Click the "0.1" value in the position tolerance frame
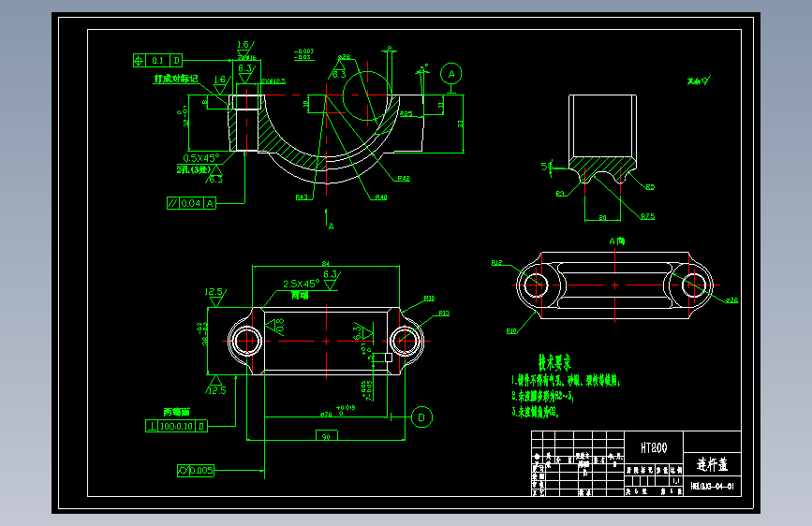812x526 pixels. point(157,61)
